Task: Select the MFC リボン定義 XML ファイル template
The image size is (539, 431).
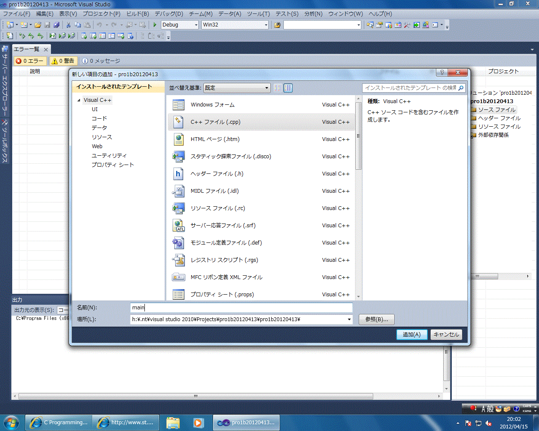Action: pos(261,277)
